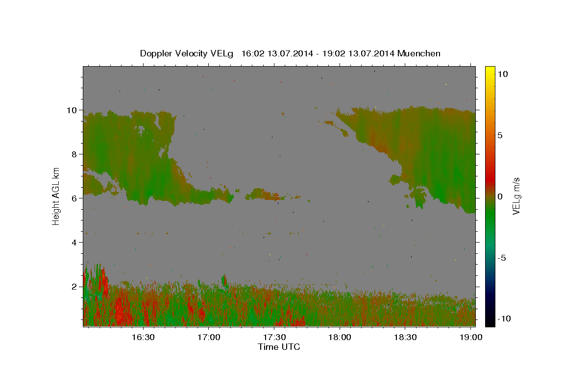The height and width of the screenshot is (392, 588).
Task: Select the 'Height AGL km' y-axis label
Action: click(56, 196)
